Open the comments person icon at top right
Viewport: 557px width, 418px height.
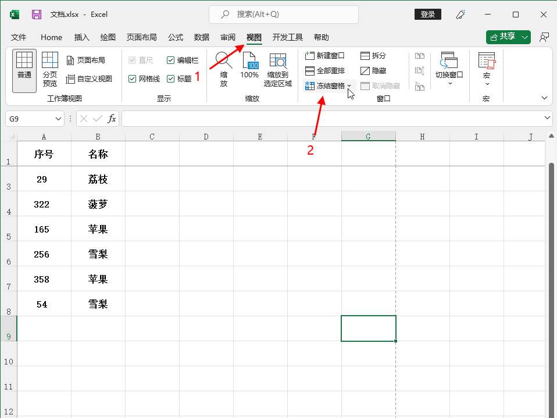click(544, 37)
